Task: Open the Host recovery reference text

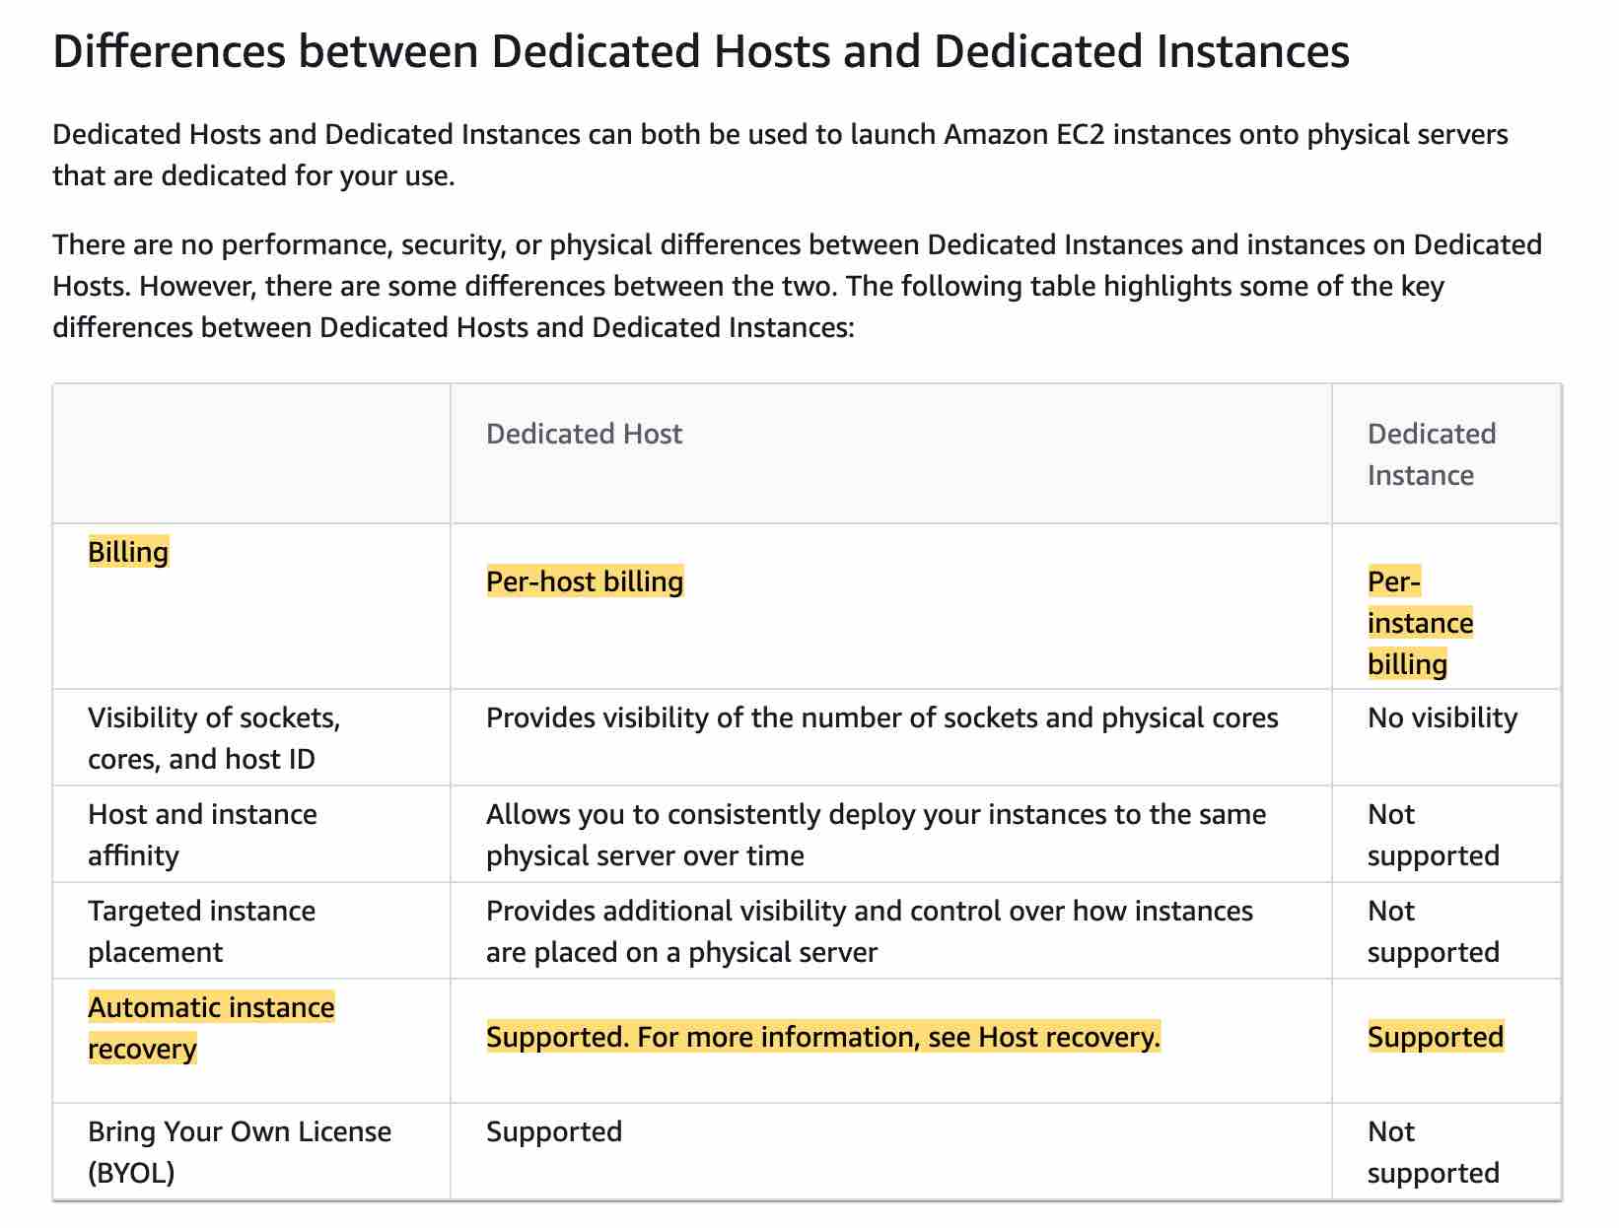Action: pos(1069,1037)
